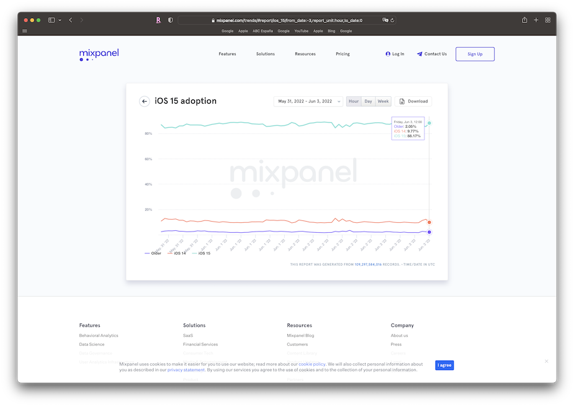
Task: Open a new tab with the plus icon
Action: point(536,20)
